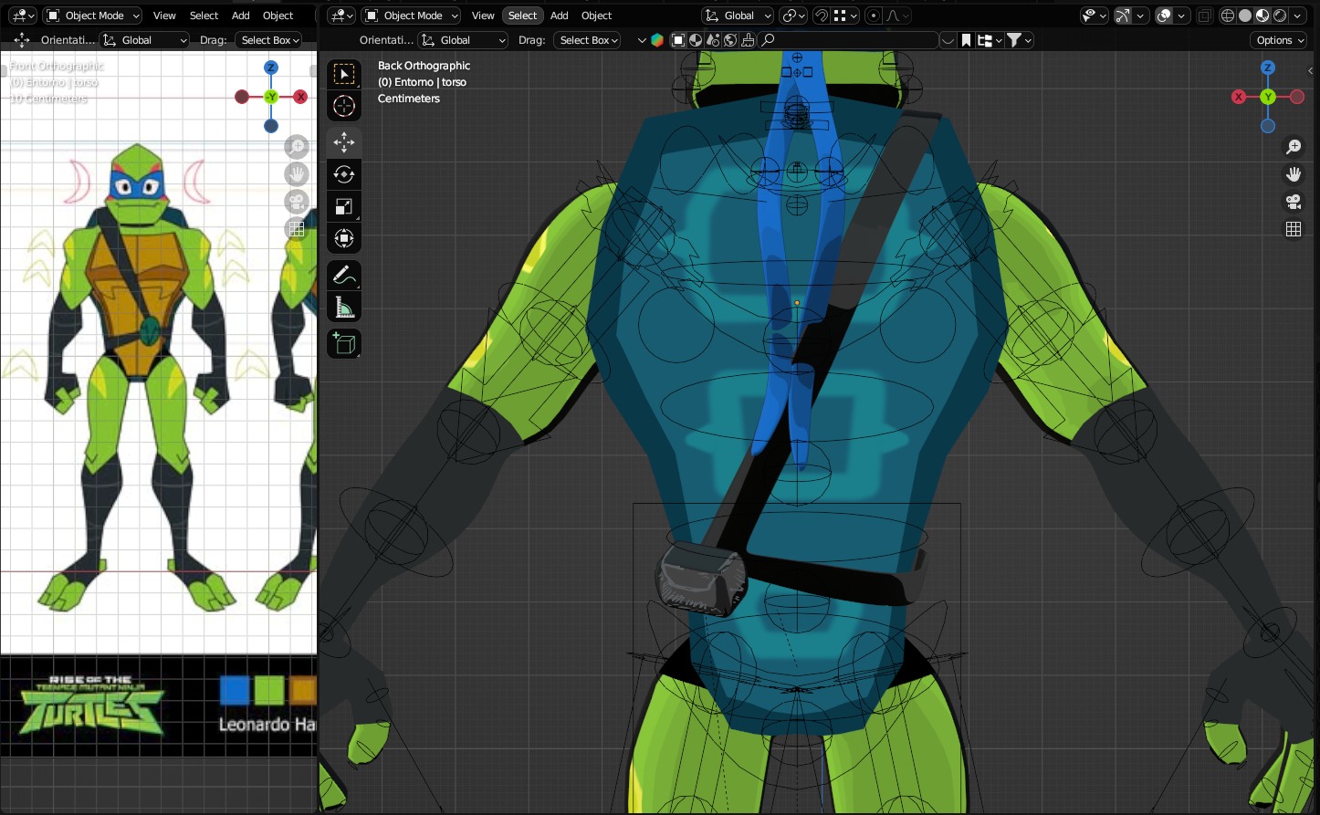
Task: Open Add menu in right viewport
Action: [x=560, y=16]
